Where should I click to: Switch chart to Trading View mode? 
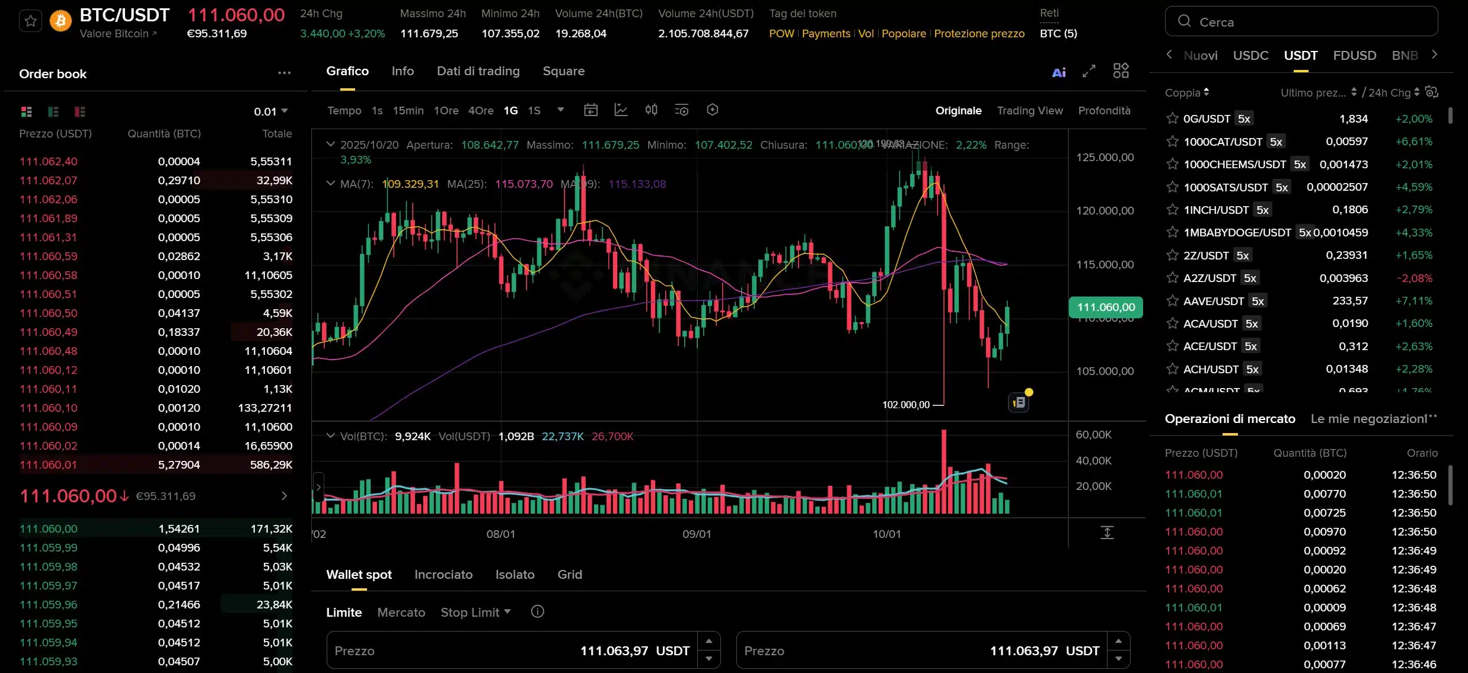[x=1030, y=110]
